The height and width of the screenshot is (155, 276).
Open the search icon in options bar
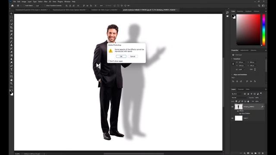259,6
